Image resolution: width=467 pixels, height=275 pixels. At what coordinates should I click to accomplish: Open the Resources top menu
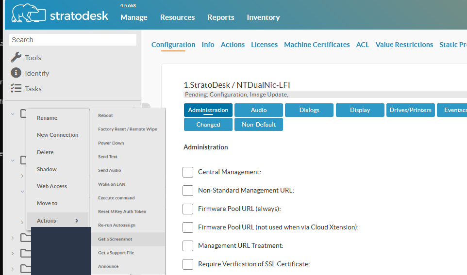click(178, 17)
